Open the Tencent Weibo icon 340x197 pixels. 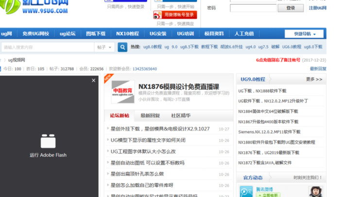click(x=246, y=191)
